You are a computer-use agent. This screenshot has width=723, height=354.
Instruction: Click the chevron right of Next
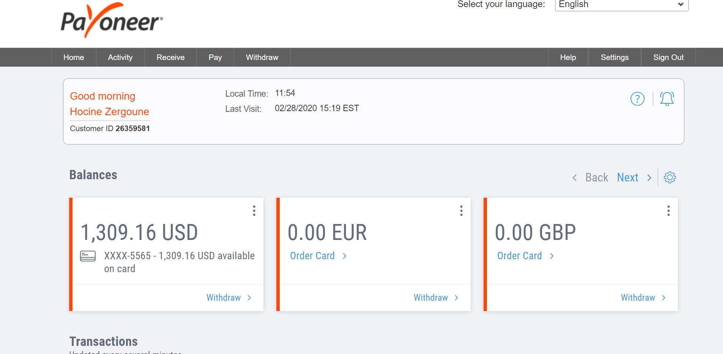coord(649,178)
